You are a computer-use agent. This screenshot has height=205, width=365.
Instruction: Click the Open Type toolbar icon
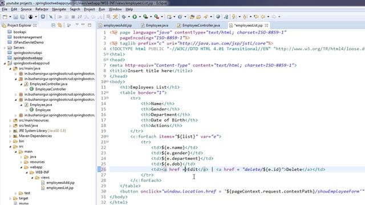192,17
